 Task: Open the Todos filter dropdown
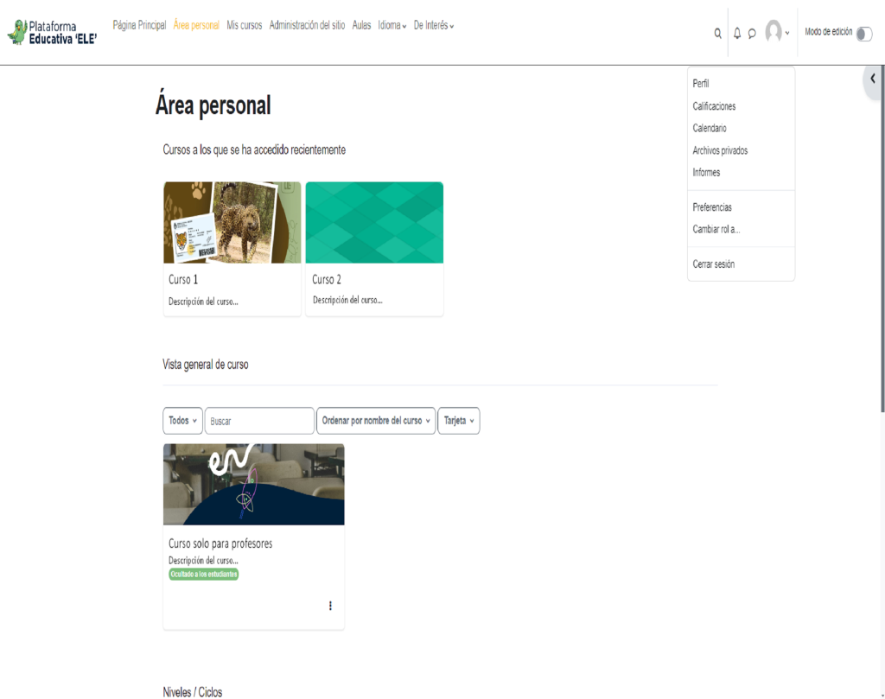coord(182,421)
